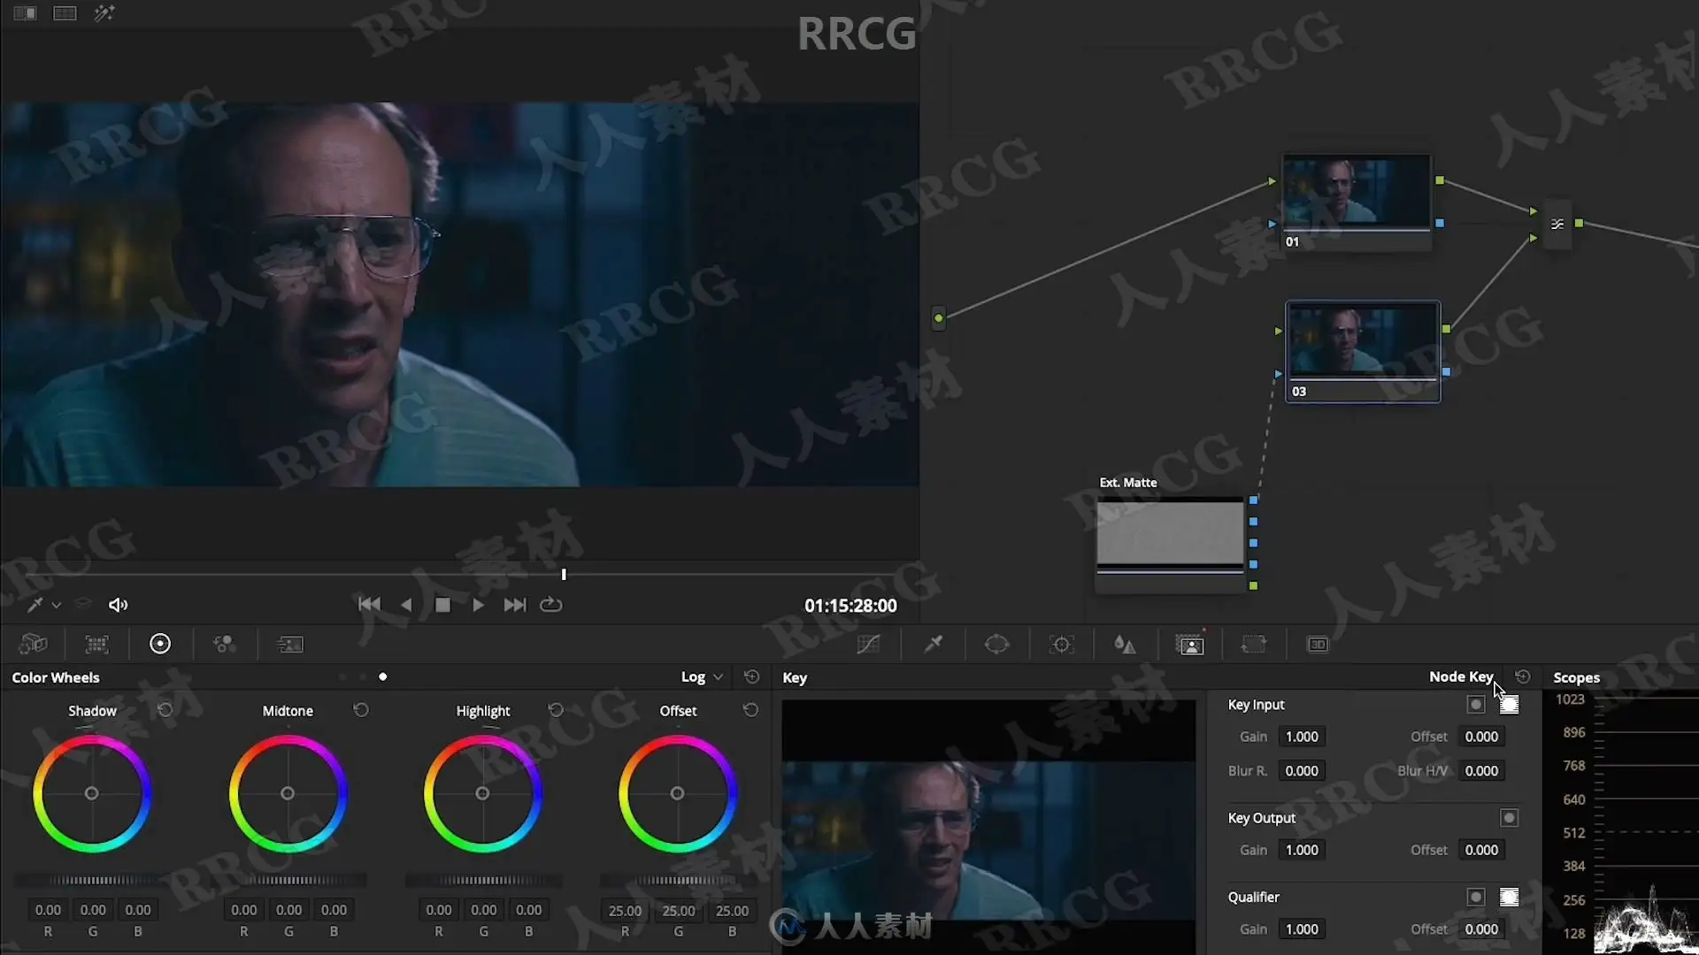The width and height of the screenshot is (1699, 955).
Task: Toggle Key Input matte button
Action: pyautogui.click(x=1475, y=705)
